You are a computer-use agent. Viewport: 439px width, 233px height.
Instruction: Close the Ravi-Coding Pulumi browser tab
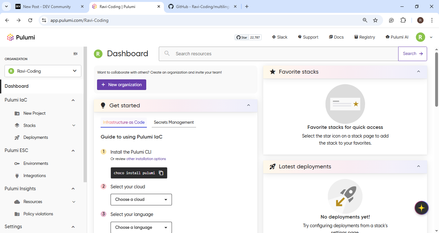pos(158,6)
